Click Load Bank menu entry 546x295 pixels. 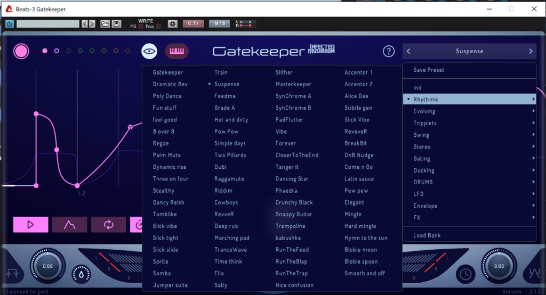point(427,235)
